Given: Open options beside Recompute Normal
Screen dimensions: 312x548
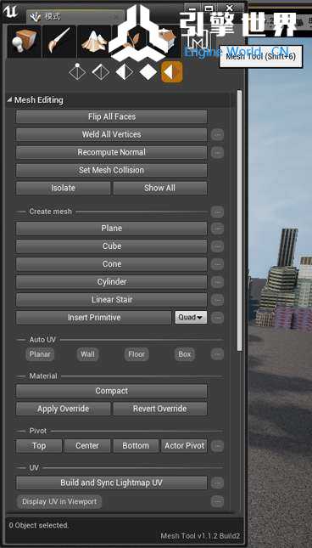Looking at the screenshot, I should 217,152.
